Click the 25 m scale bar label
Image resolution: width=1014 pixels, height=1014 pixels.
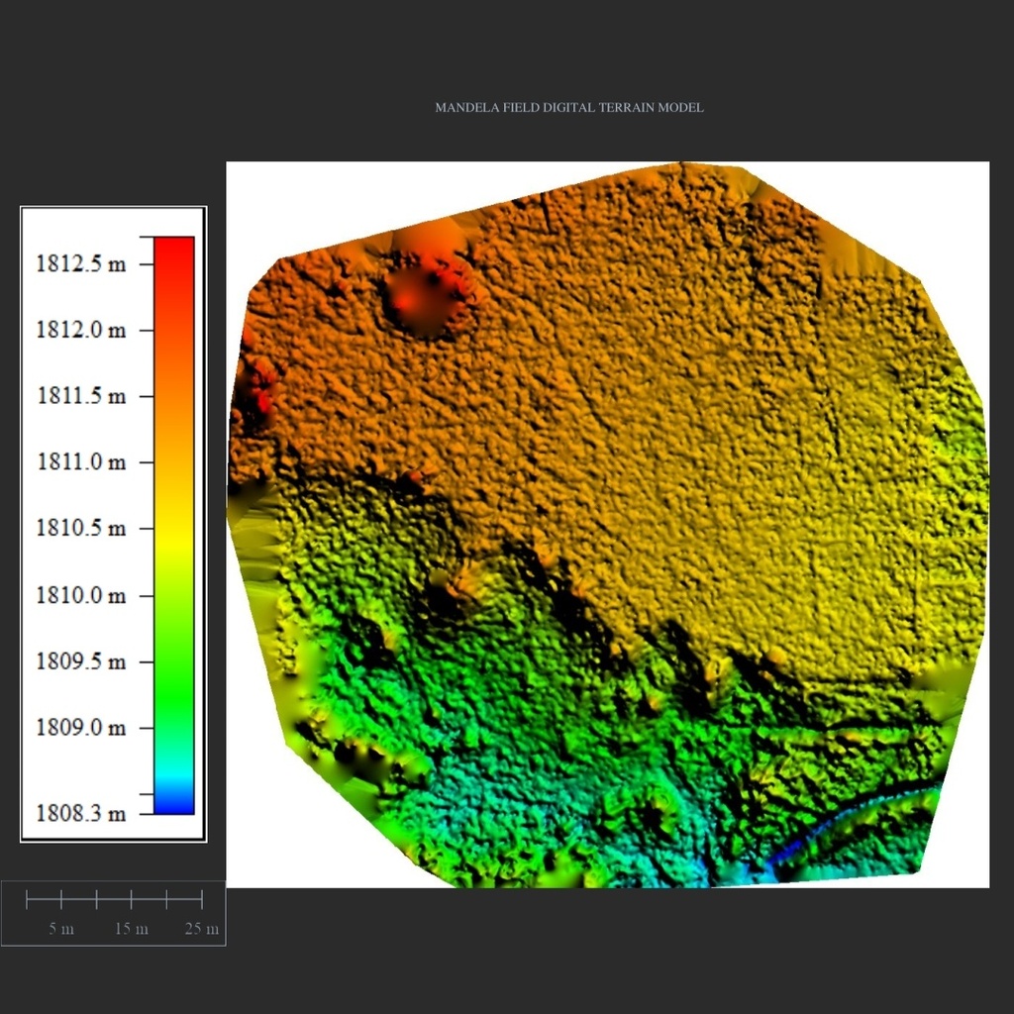point(201,929)
